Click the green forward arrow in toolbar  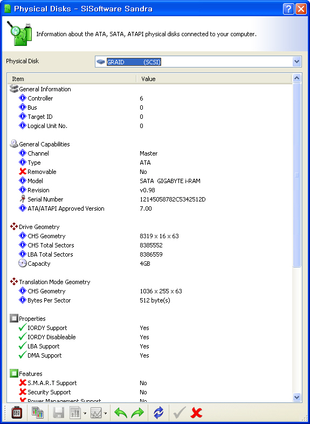[x=137, y=413]
